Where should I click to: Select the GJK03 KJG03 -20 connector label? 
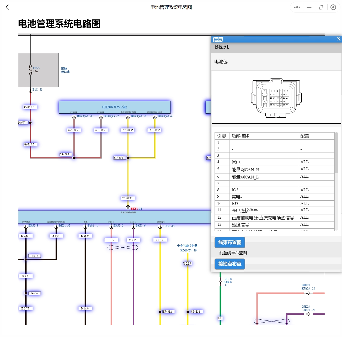click(308, 287)
